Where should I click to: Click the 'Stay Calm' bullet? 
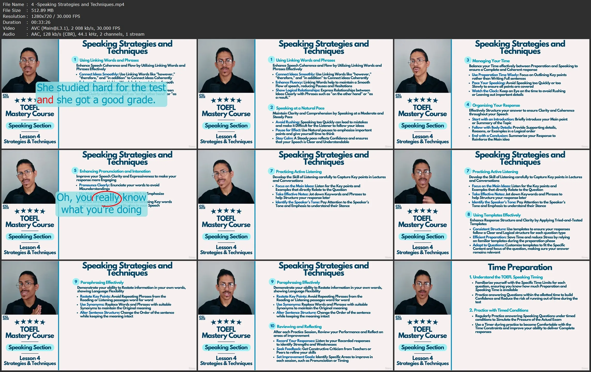coord(322,140)
